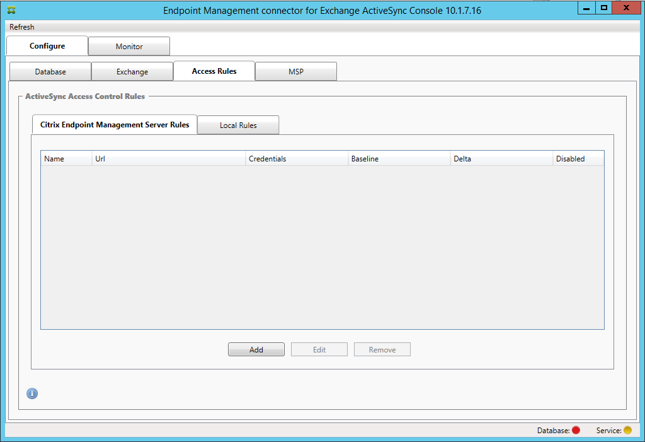The width and height of the screenshot is (645, 442).
Task: Open the MSP tab
Action: point(296,72)
